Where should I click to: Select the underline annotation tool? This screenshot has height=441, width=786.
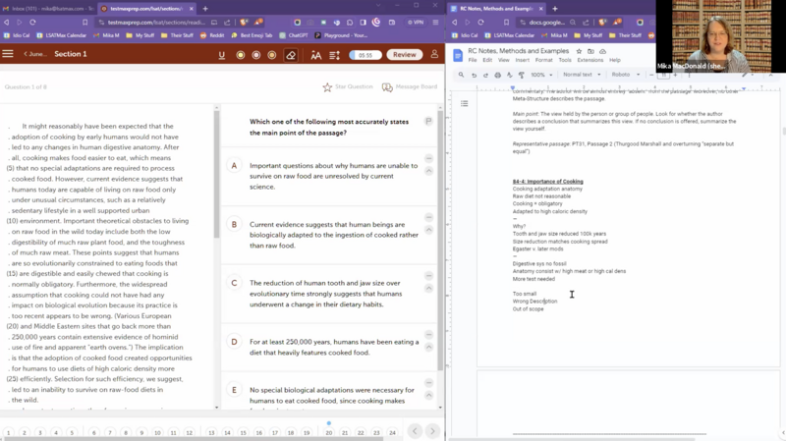point(222,55)
